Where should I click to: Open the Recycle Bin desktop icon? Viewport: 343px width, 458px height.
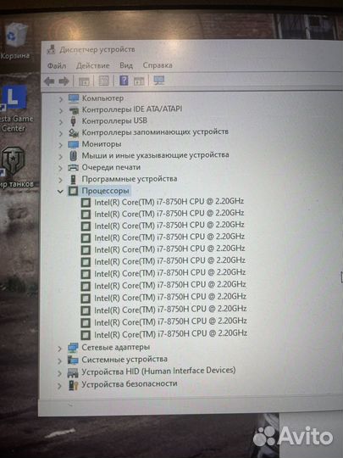point(16,41)
